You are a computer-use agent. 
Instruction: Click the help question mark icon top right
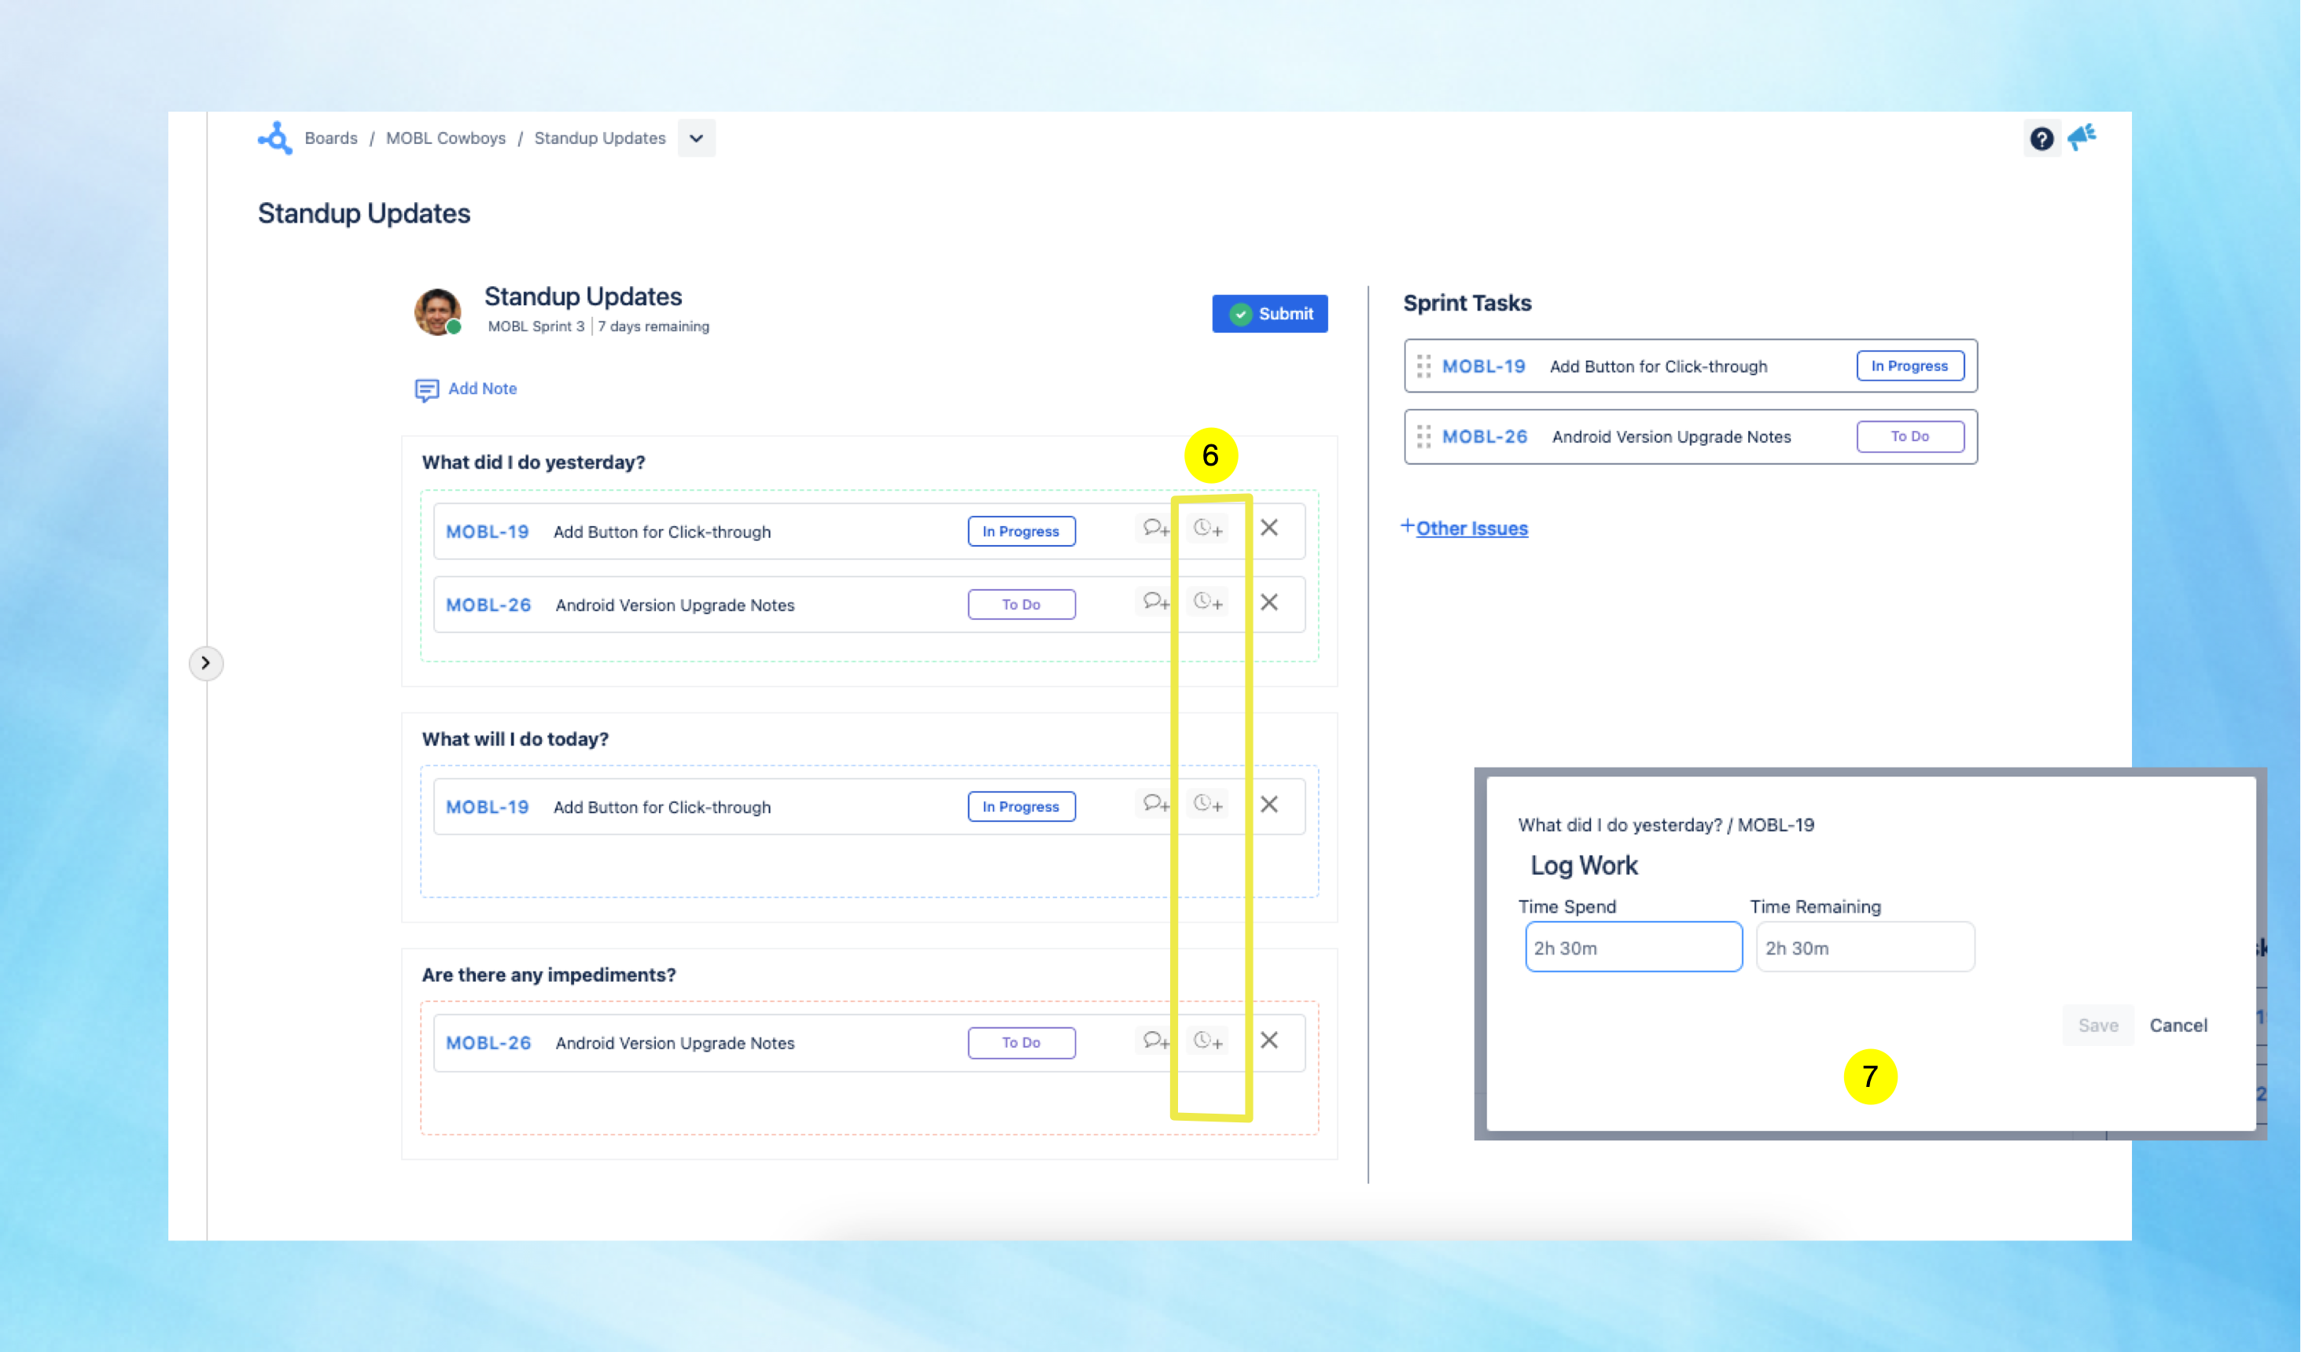(x=2042, y=138)
